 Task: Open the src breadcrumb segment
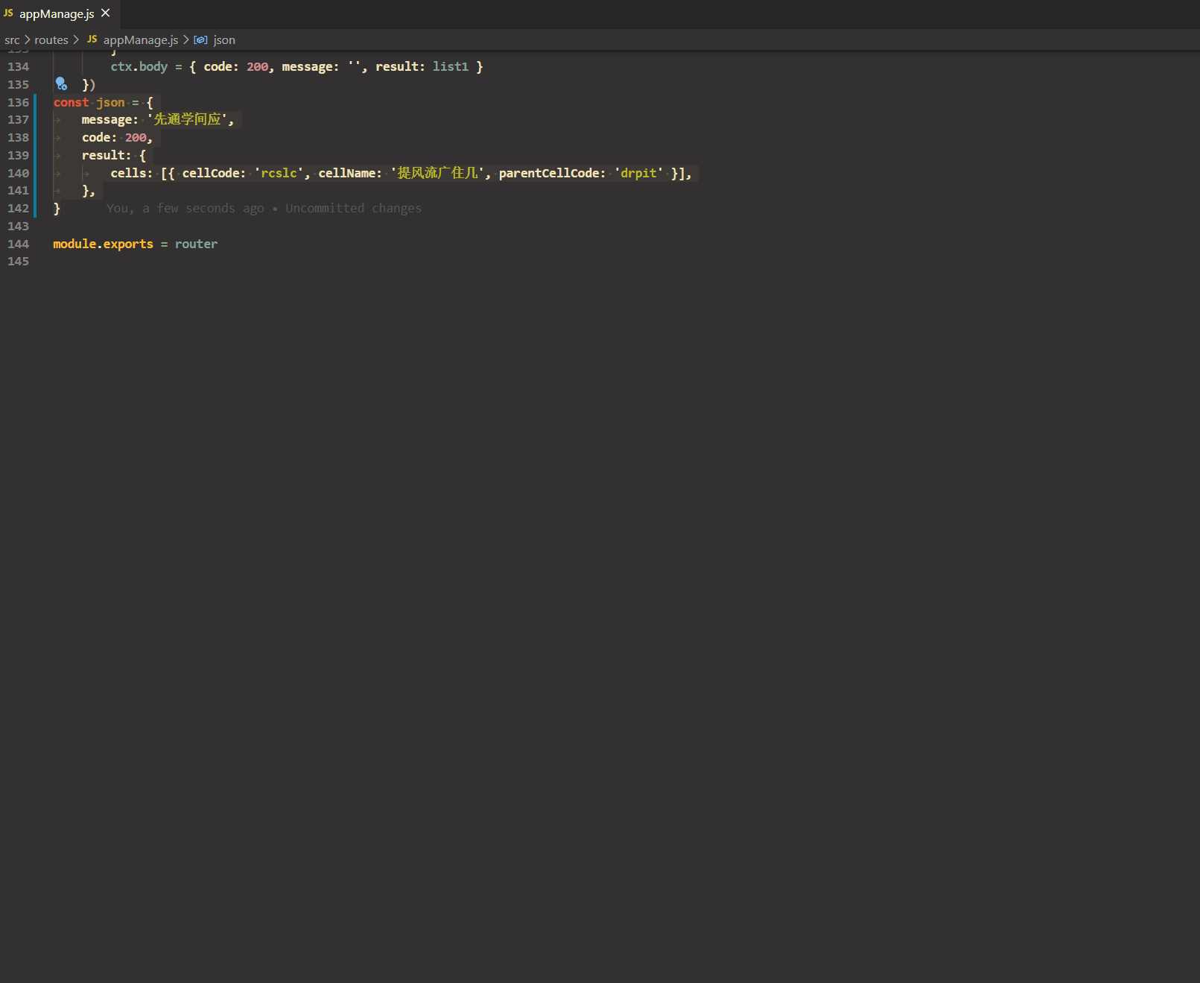[x=12, y=40]
